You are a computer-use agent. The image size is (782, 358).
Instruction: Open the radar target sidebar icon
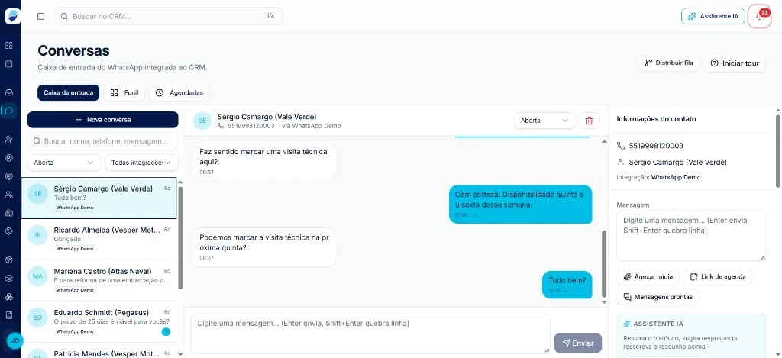(8, 157)
